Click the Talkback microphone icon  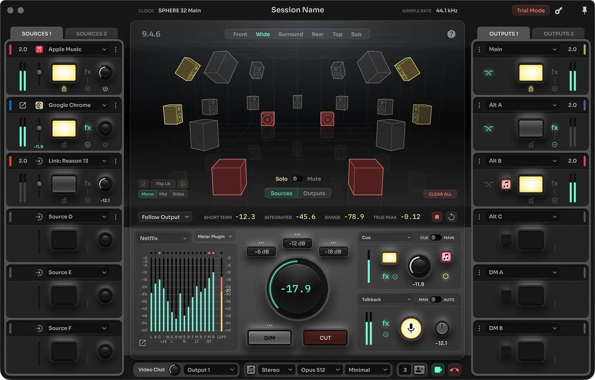(411, 328)
